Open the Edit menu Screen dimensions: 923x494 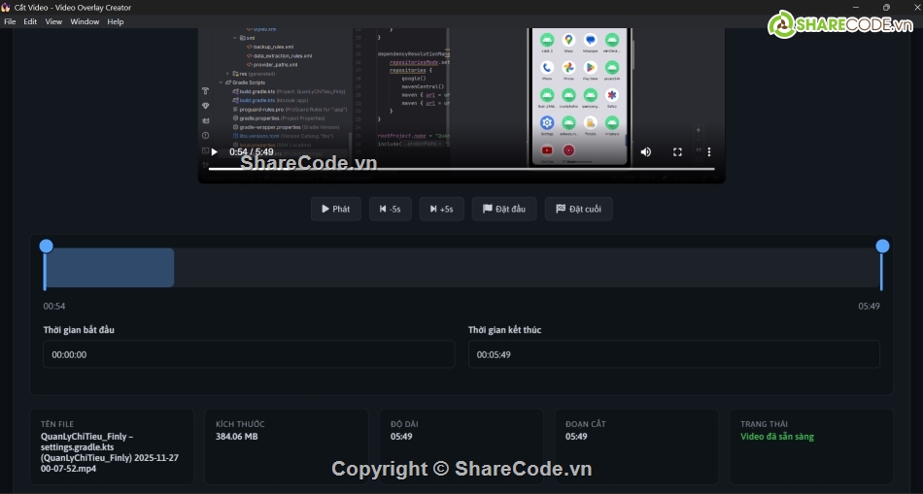30,21
